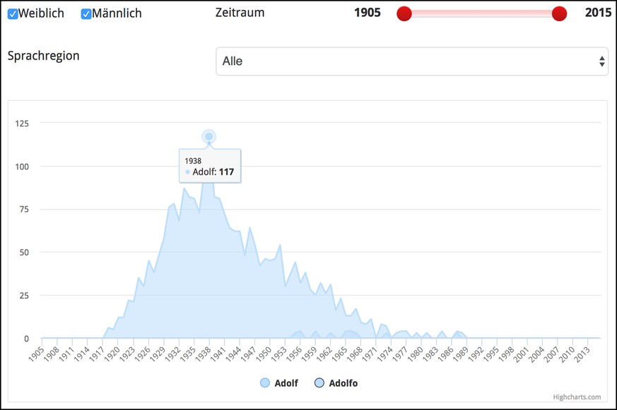
Task: Open the Highcharts.com credit link
Action: [x=577, y=397]
